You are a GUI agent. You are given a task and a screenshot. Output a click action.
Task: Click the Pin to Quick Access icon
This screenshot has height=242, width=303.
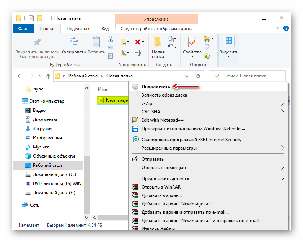(37, 42)
